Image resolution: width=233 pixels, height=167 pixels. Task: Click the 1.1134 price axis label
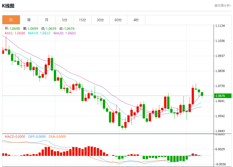(220, 26)
